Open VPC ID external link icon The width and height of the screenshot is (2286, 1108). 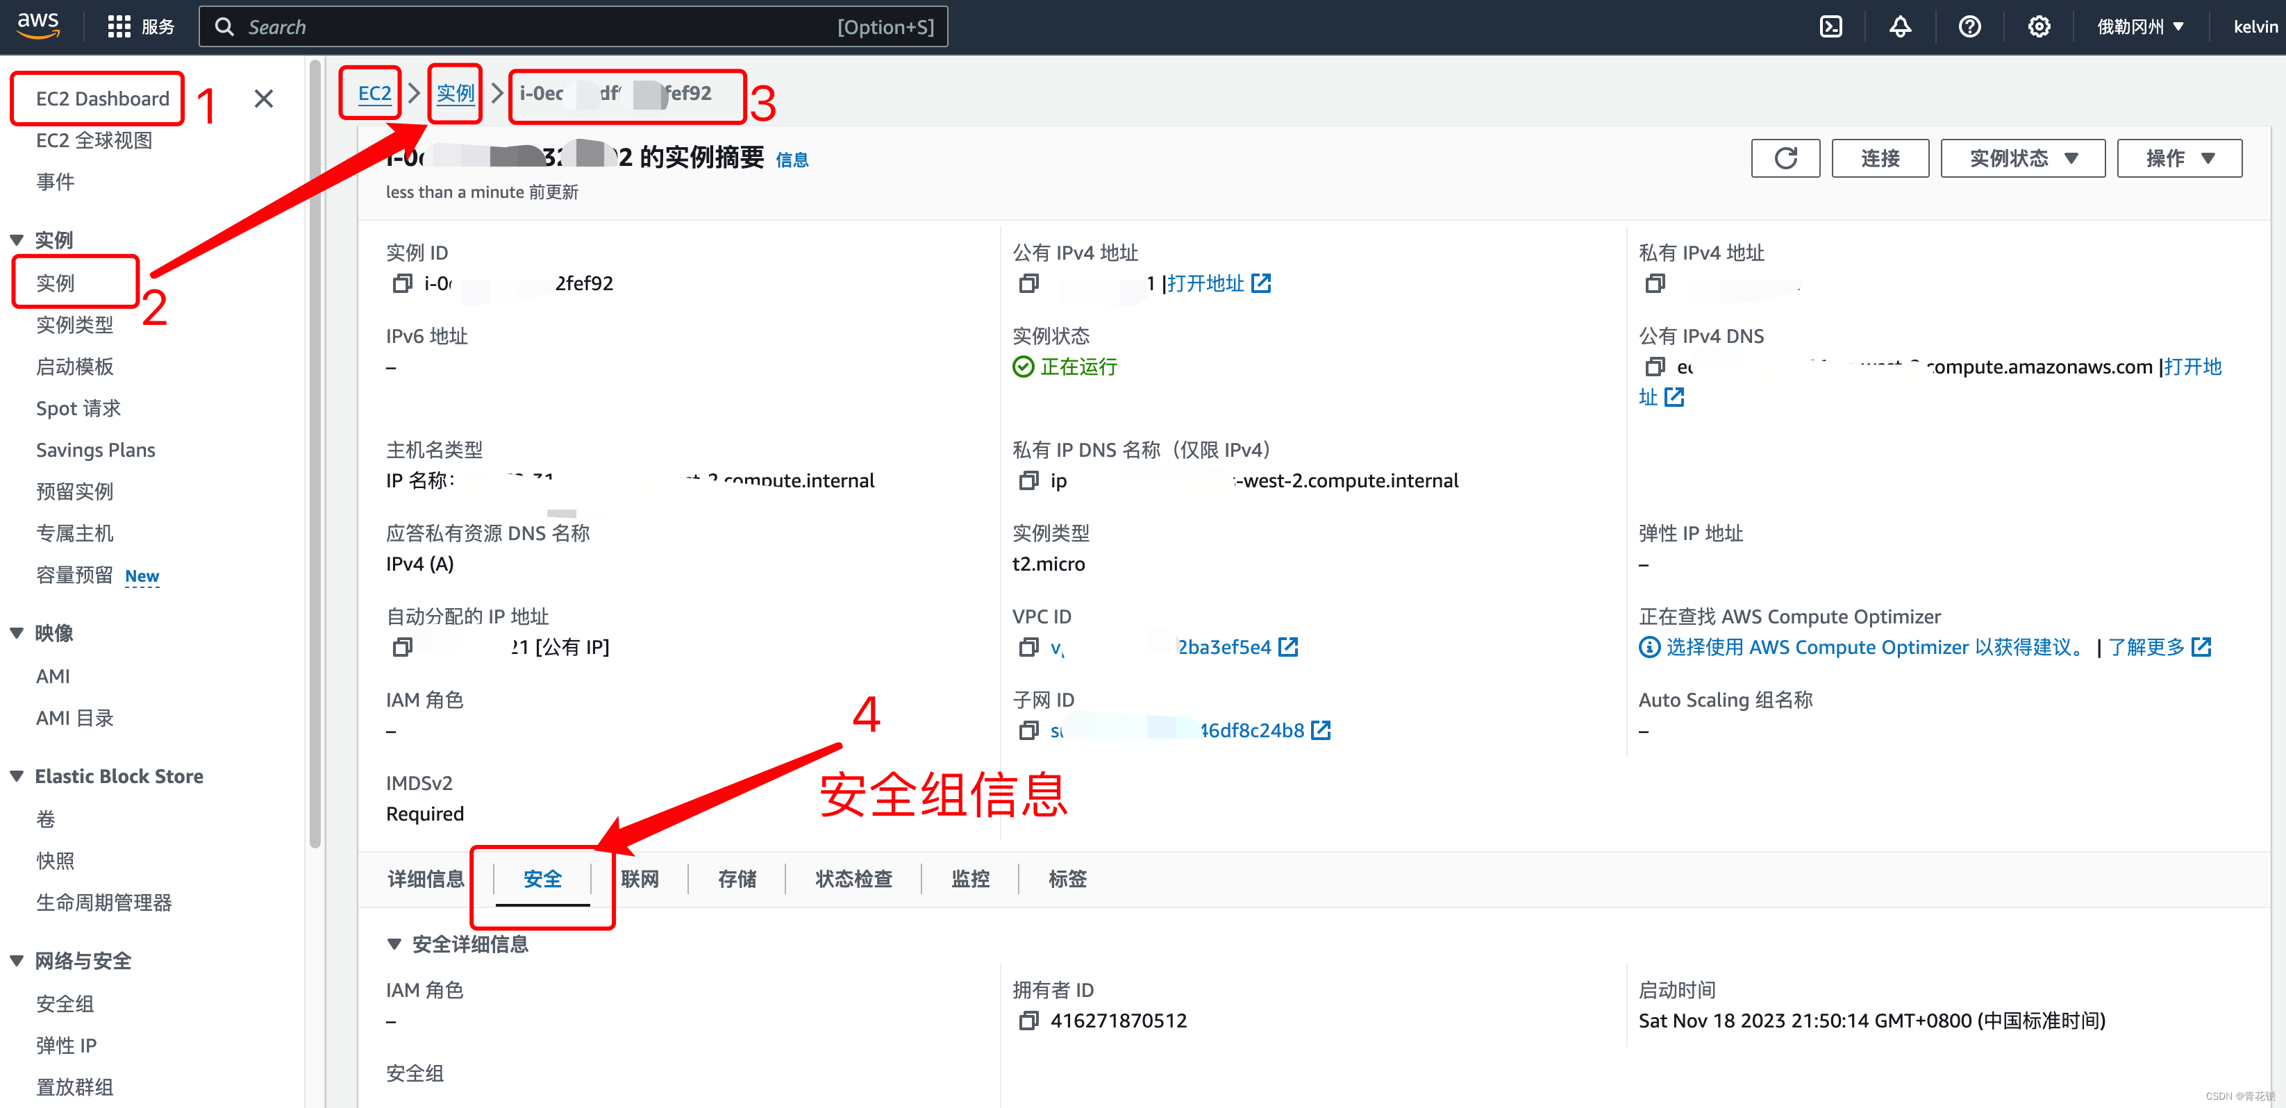click(1289, 647)
